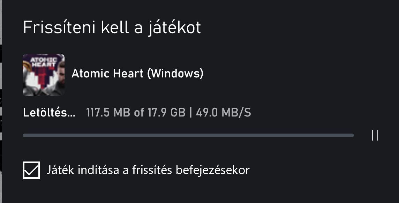Image resolution: width=399 pixels, height=203 pixels.
Task: Click the Atomic Heart game cover thumbnail
Action: point(44,75)
